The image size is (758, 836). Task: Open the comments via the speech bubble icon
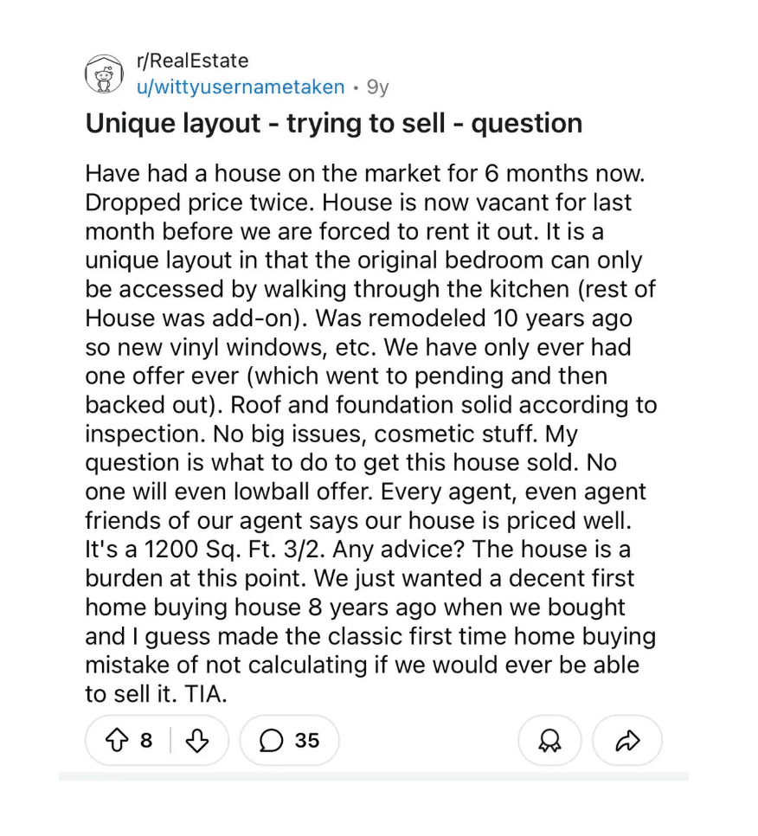272,741
